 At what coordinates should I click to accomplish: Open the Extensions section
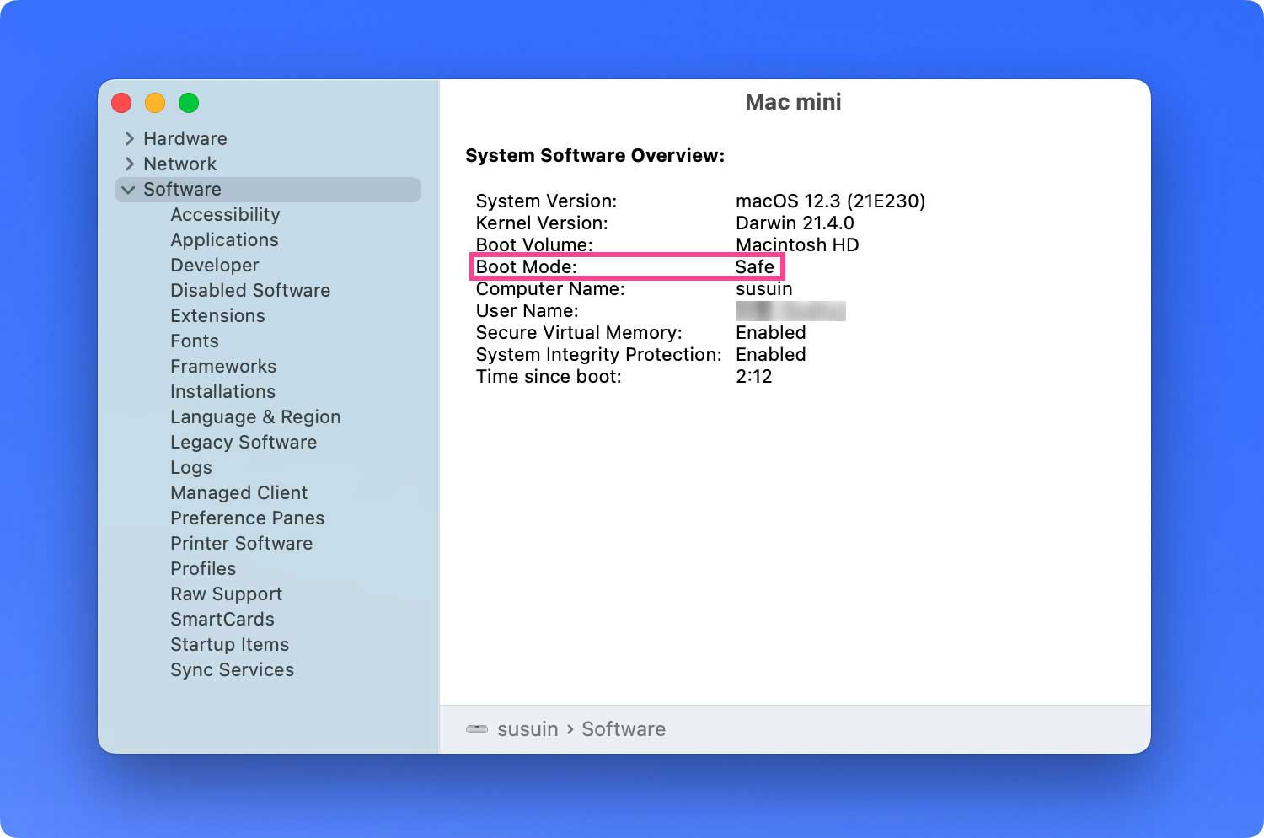(217, 316)
